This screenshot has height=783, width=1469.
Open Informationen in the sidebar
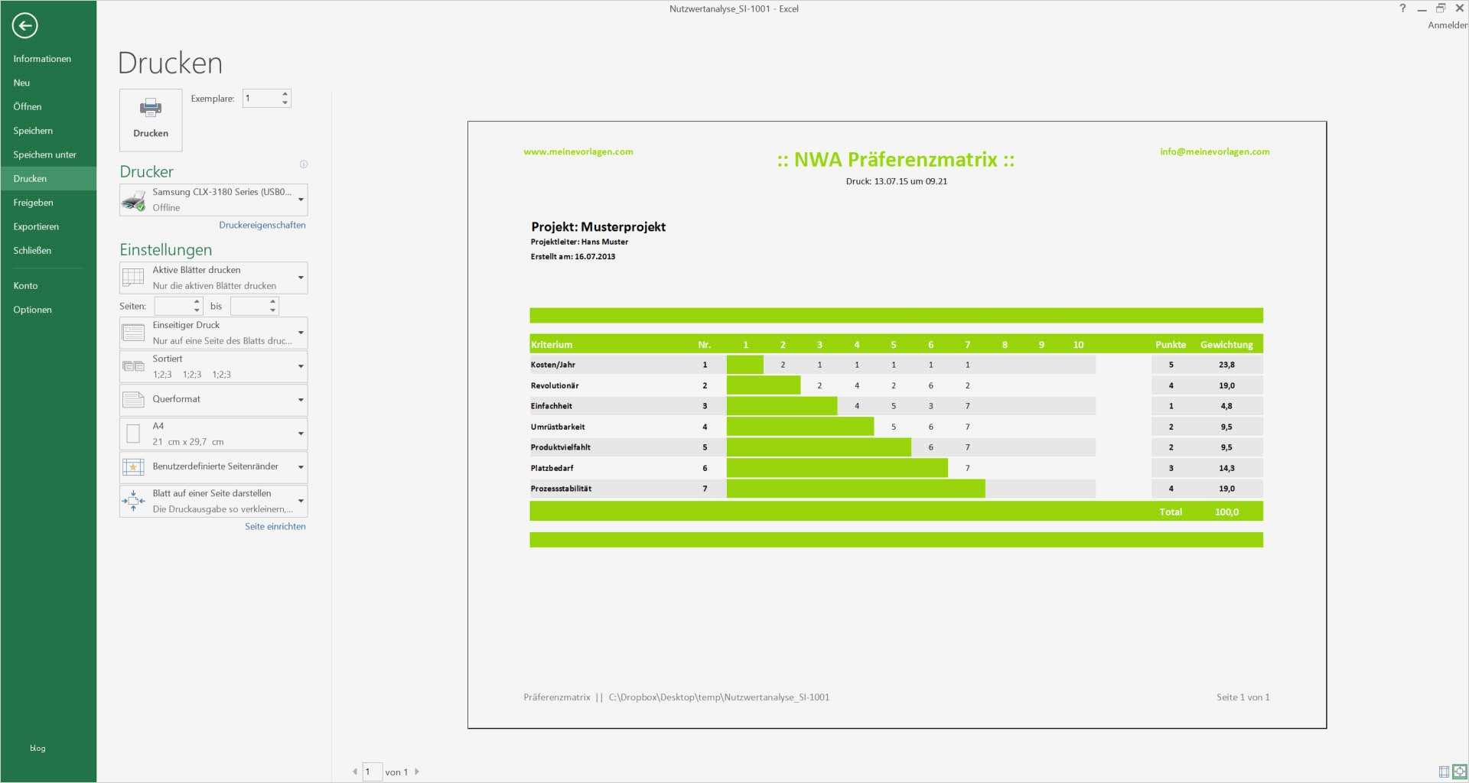point(42,59)
